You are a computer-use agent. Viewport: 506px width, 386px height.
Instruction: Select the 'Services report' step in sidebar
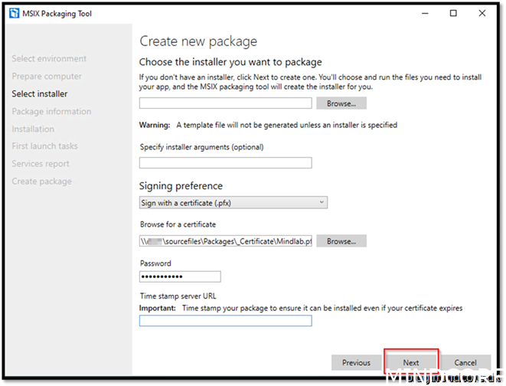tap(41, 164)
